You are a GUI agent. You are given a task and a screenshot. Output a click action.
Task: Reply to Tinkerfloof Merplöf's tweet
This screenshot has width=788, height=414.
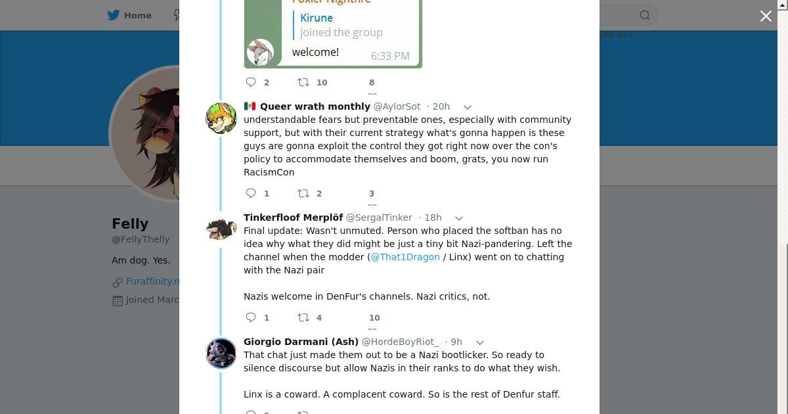click(x=251, y=317)
